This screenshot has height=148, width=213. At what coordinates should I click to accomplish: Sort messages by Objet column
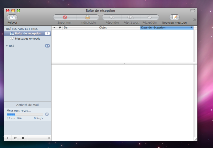(x=119, y=28)
